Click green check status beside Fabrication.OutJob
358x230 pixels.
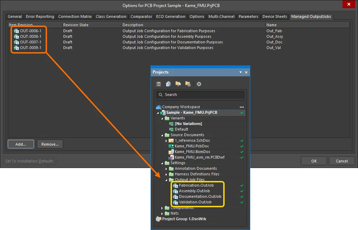pos(242,186)
